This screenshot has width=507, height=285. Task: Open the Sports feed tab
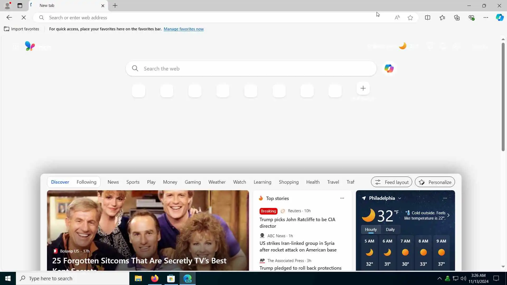[x=133, y=182]
